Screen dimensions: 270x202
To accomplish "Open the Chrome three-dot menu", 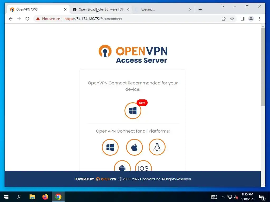I will (x=259, y=19).
